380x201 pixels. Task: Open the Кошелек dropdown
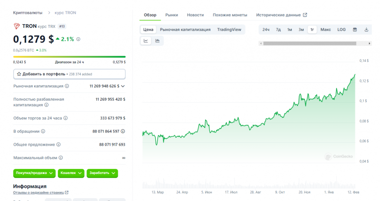click(x=71, y=173)
